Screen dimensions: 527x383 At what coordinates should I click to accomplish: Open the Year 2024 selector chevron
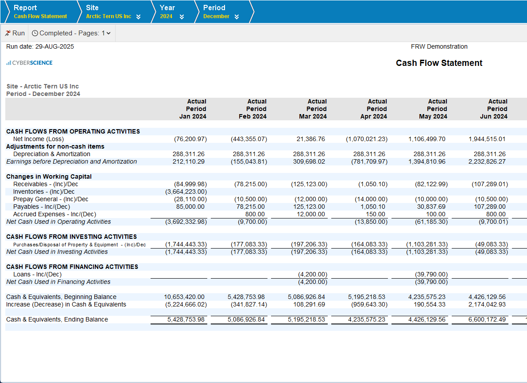point(182,17)
